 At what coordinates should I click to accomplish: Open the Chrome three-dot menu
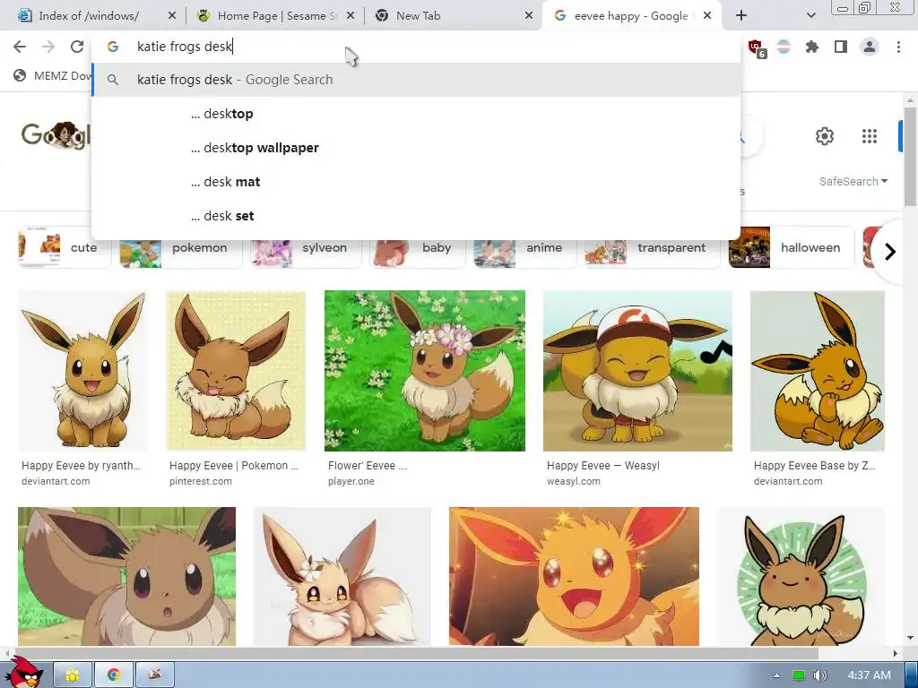[x=898, y=47]
